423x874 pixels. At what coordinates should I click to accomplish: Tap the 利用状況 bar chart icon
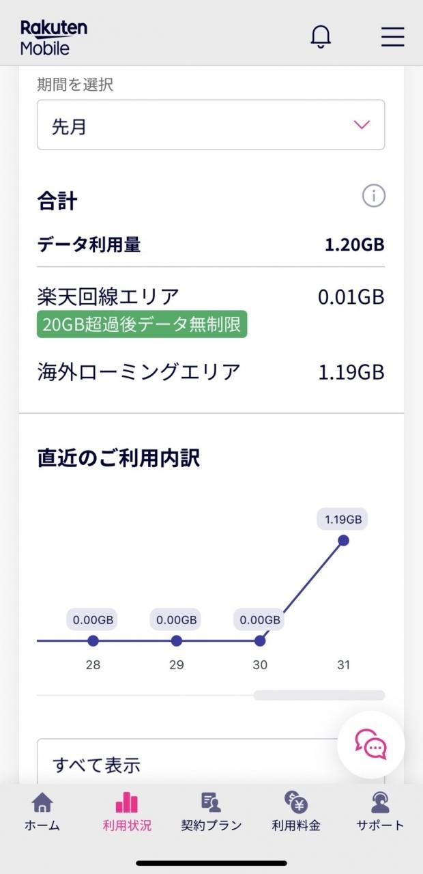click(127, 803)
